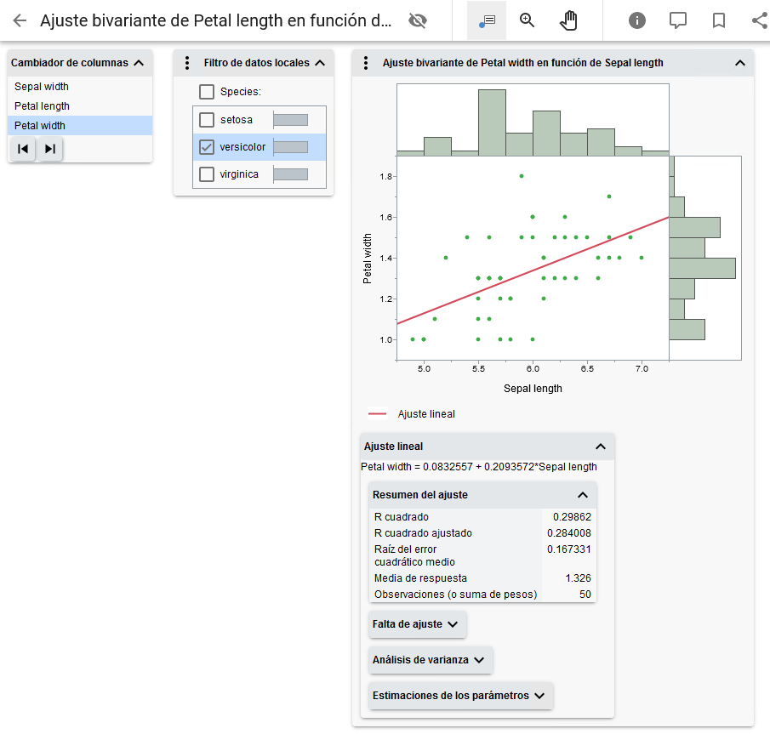Image resolution: width=770 pixels, height=734 pixels.
Task: Activate the zoom magnifier tool
Action: [x=528, y=20]
